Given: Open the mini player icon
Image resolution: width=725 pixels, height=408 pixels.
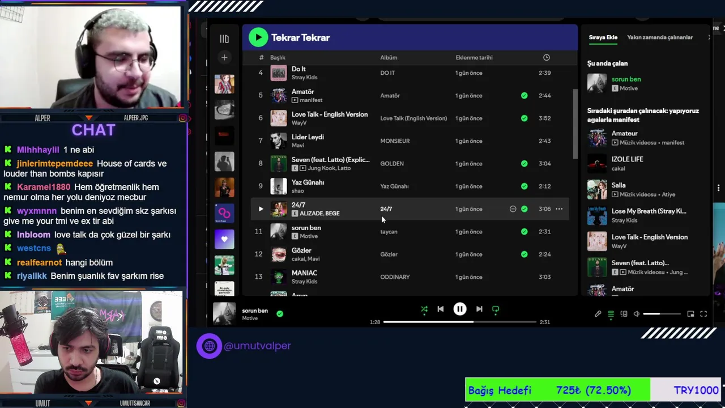Looking at the screenshot, I should (690, 314).
